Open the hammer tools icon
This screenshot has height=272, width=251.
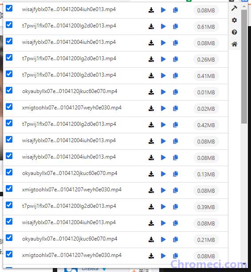tap(234, 8)
